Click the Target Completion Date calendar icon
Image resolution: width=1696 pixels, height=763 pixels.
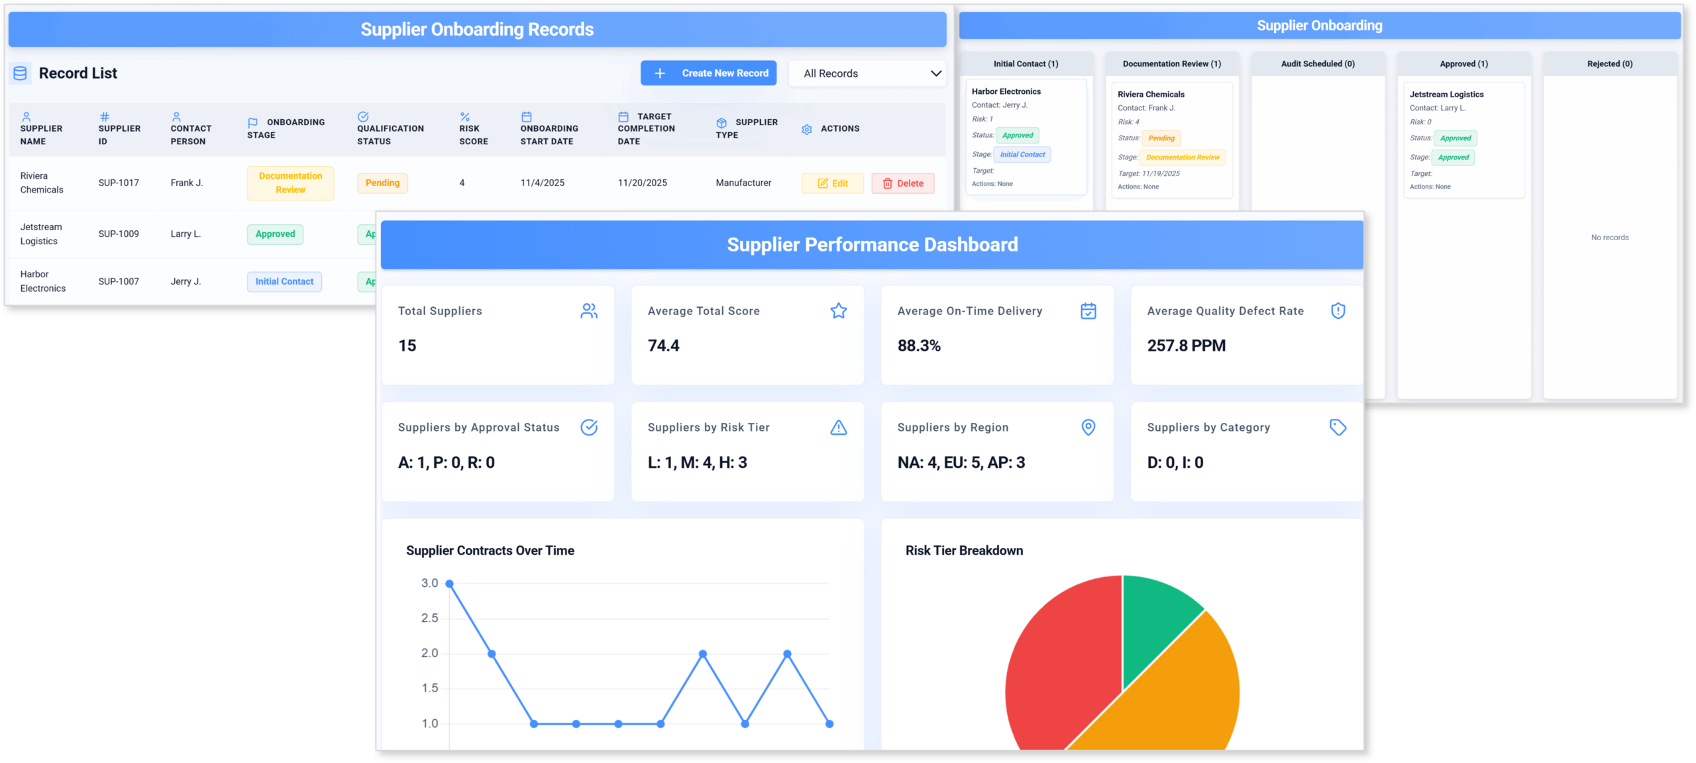(x=623, y=116)
